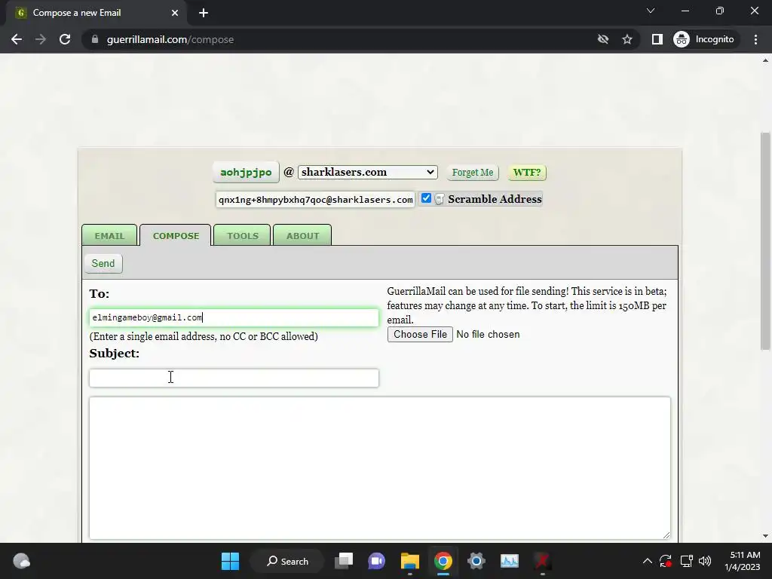The width and height of the screenshot is (772, 579).
Task: Click the browser address bar URL
Action: click(x=170, y=39)
